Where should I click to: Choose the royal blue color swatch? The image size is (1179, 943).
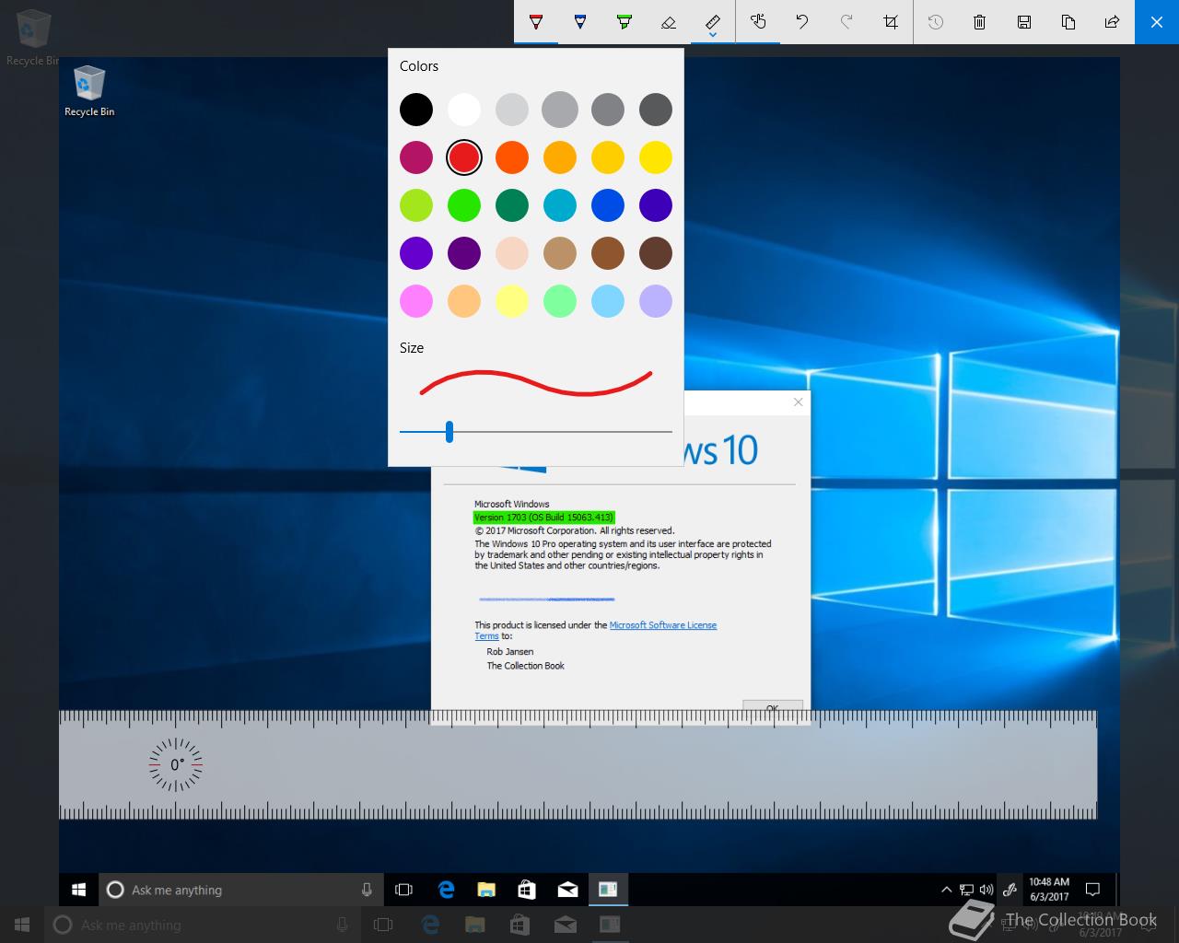(x=608, y=205)
